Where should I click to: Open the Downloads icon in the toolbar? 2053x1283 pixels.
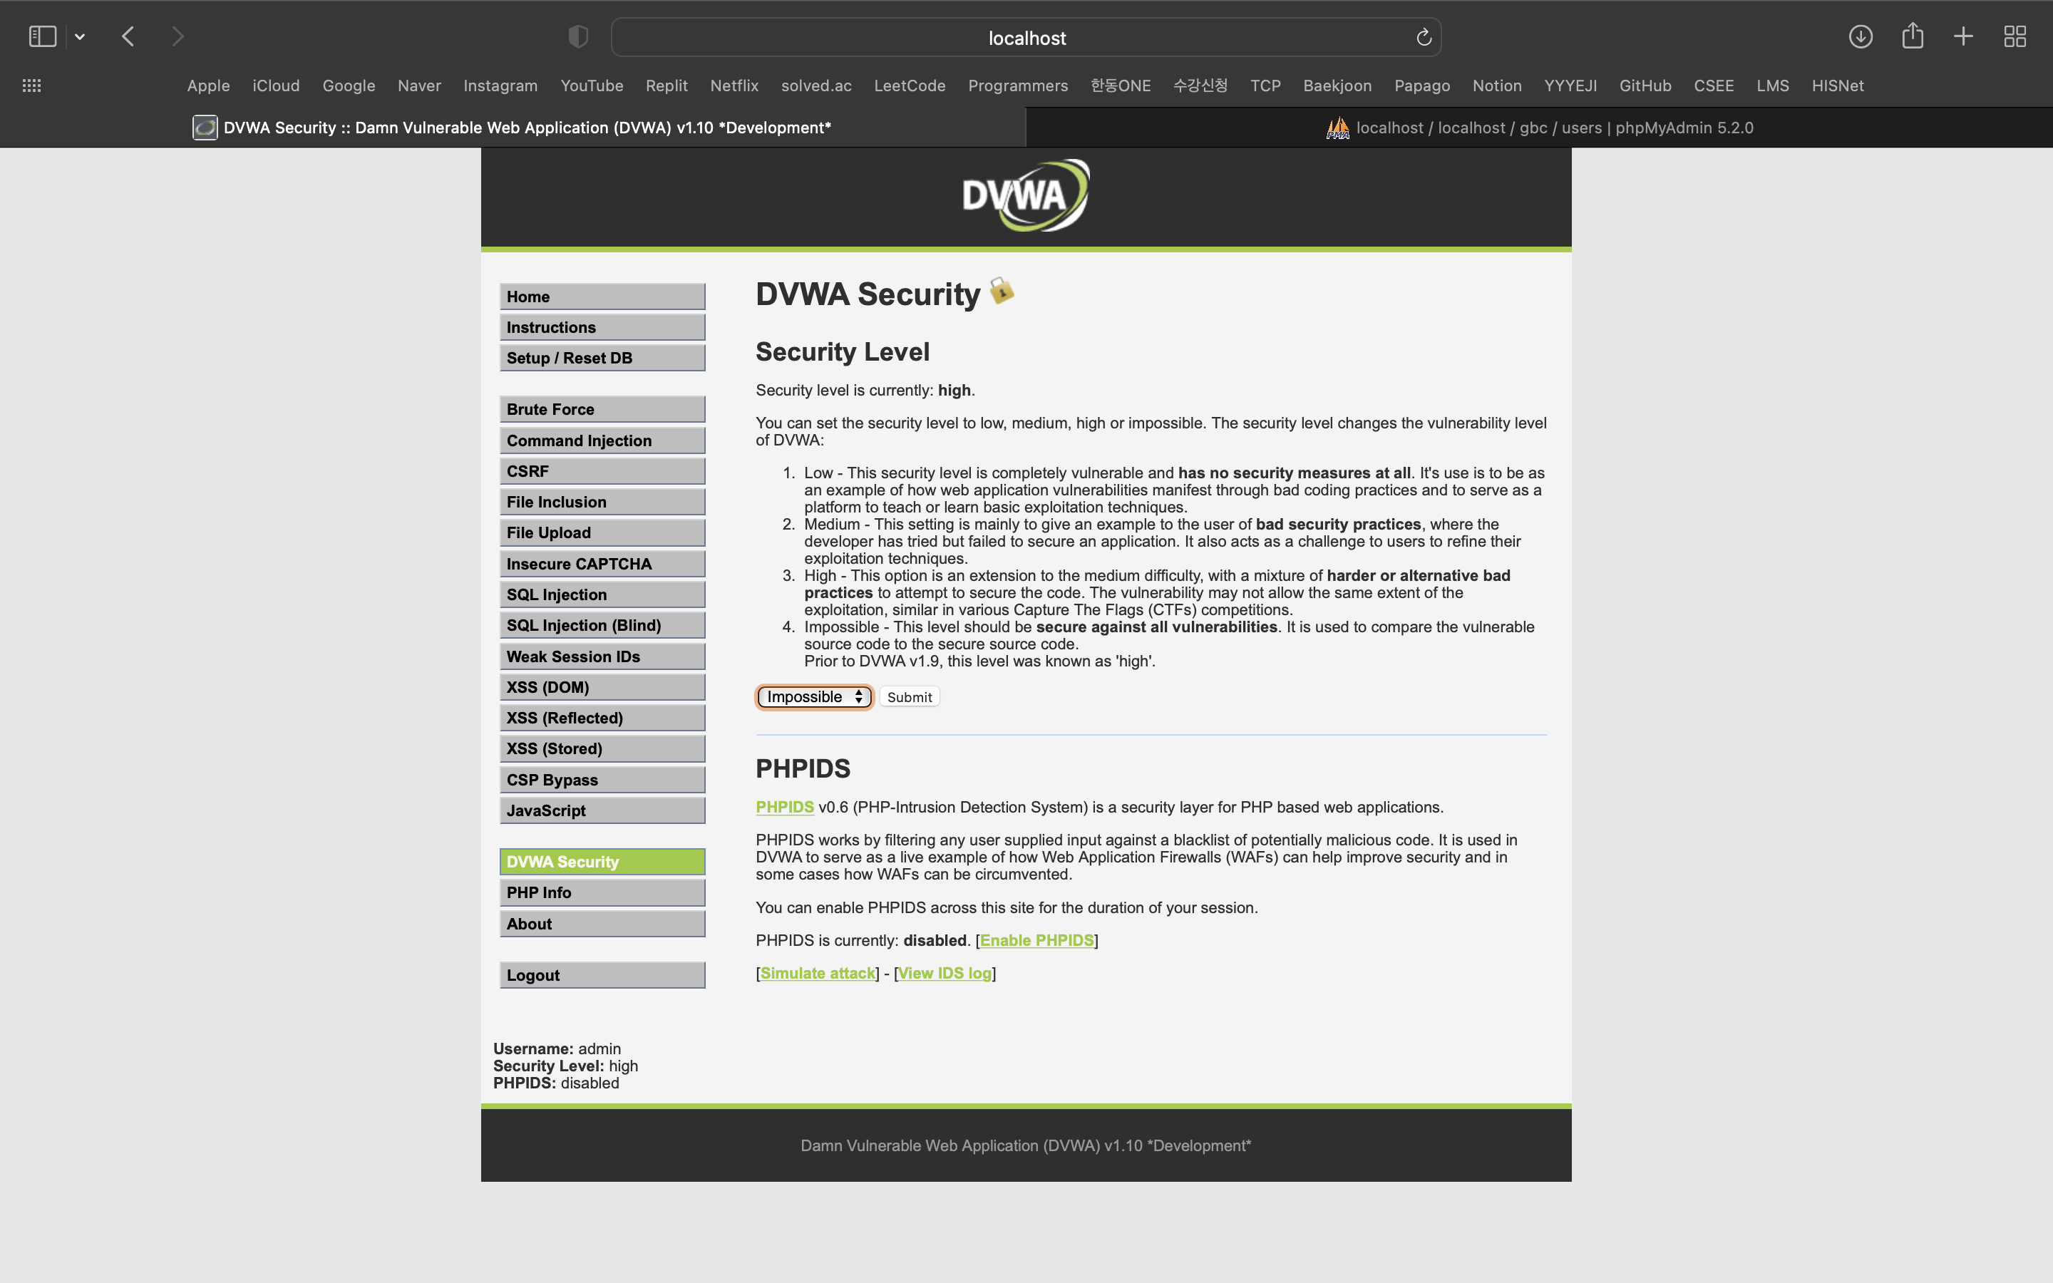[x=1861, y=36]
